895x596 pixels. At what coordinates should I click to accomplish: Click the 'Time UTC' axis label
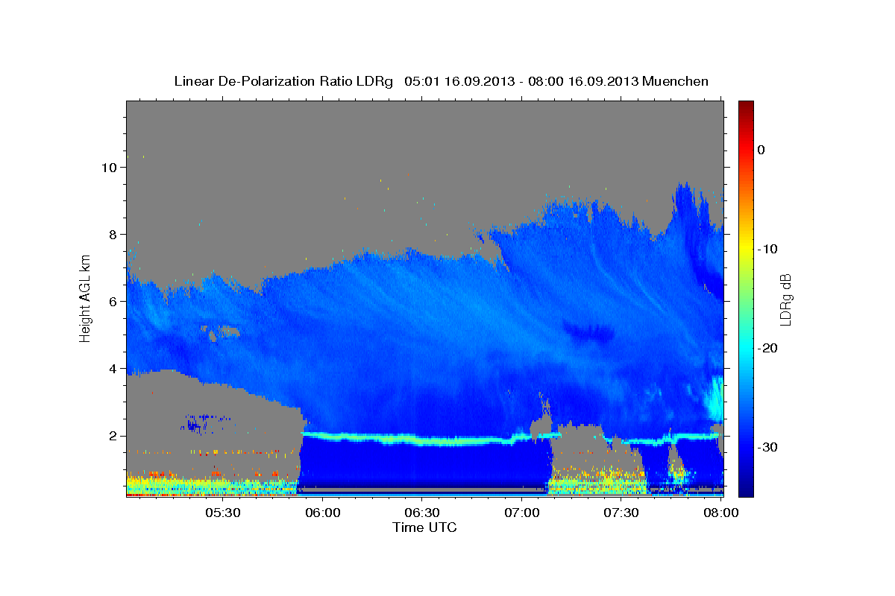point(424,527)
